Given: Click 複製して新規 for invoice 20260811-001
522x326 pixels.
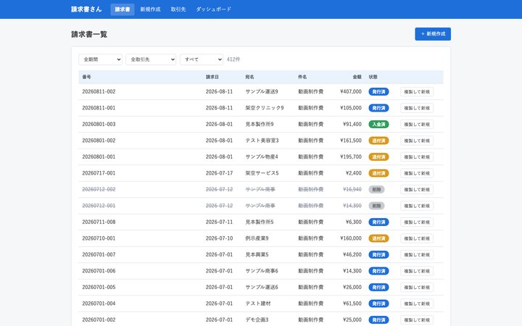Looking at the screenshot, I should pyautogui.click(x=417, y=108).
